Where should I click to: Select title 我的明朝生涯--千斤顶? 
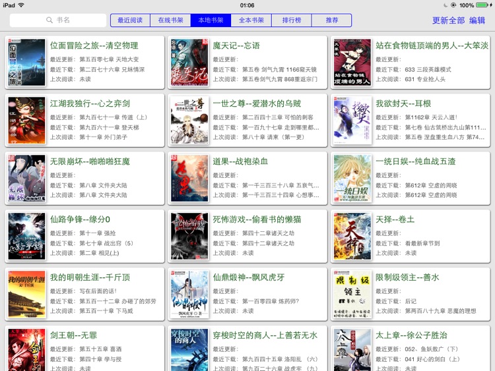click(x=90, y=277)
